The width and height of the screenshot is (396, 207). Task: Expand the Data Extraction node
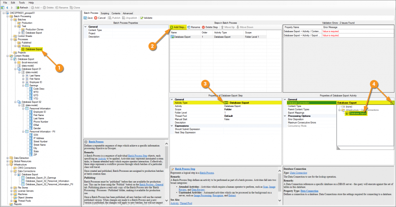(8, 158)
